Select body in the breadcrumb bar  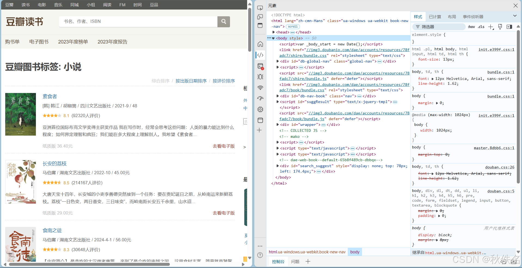click(355, 252)
